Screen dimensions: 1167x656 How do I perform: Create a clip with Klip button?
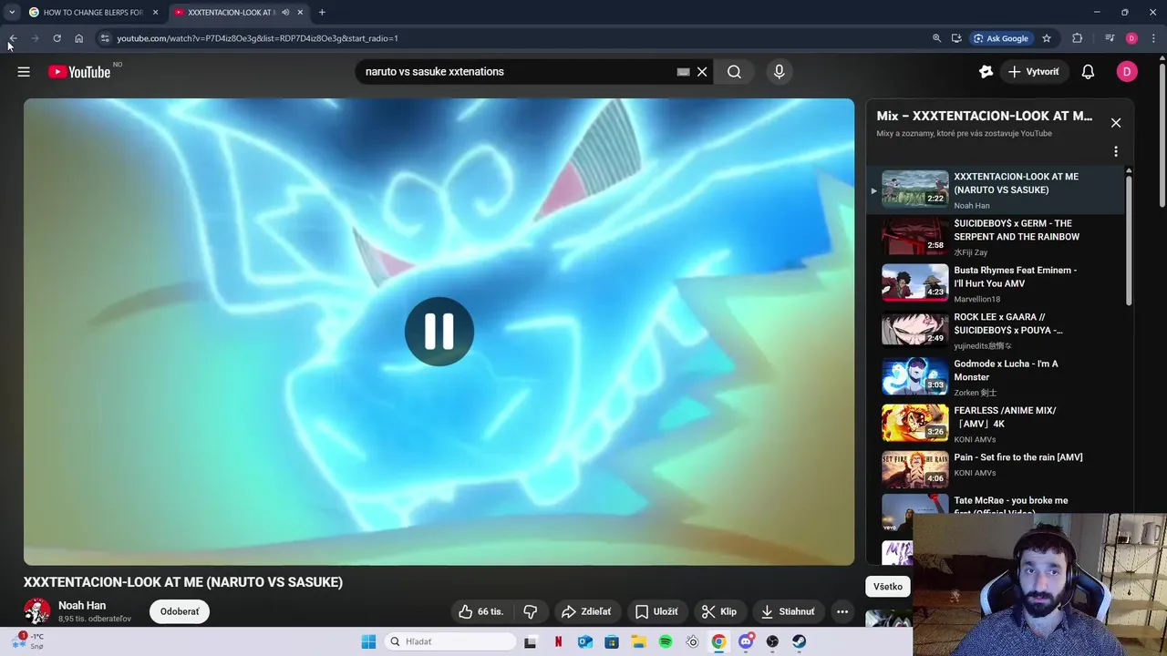pyautogui.click(x=719, y=611)
